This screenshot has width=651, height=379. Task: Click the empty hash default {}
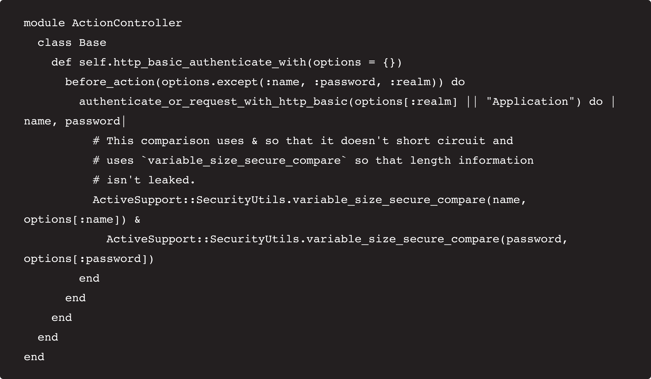(x=389, y=62)
